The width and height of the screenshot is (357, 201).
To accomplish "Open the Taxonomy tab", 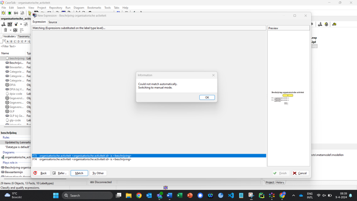I will coord(24,36).
